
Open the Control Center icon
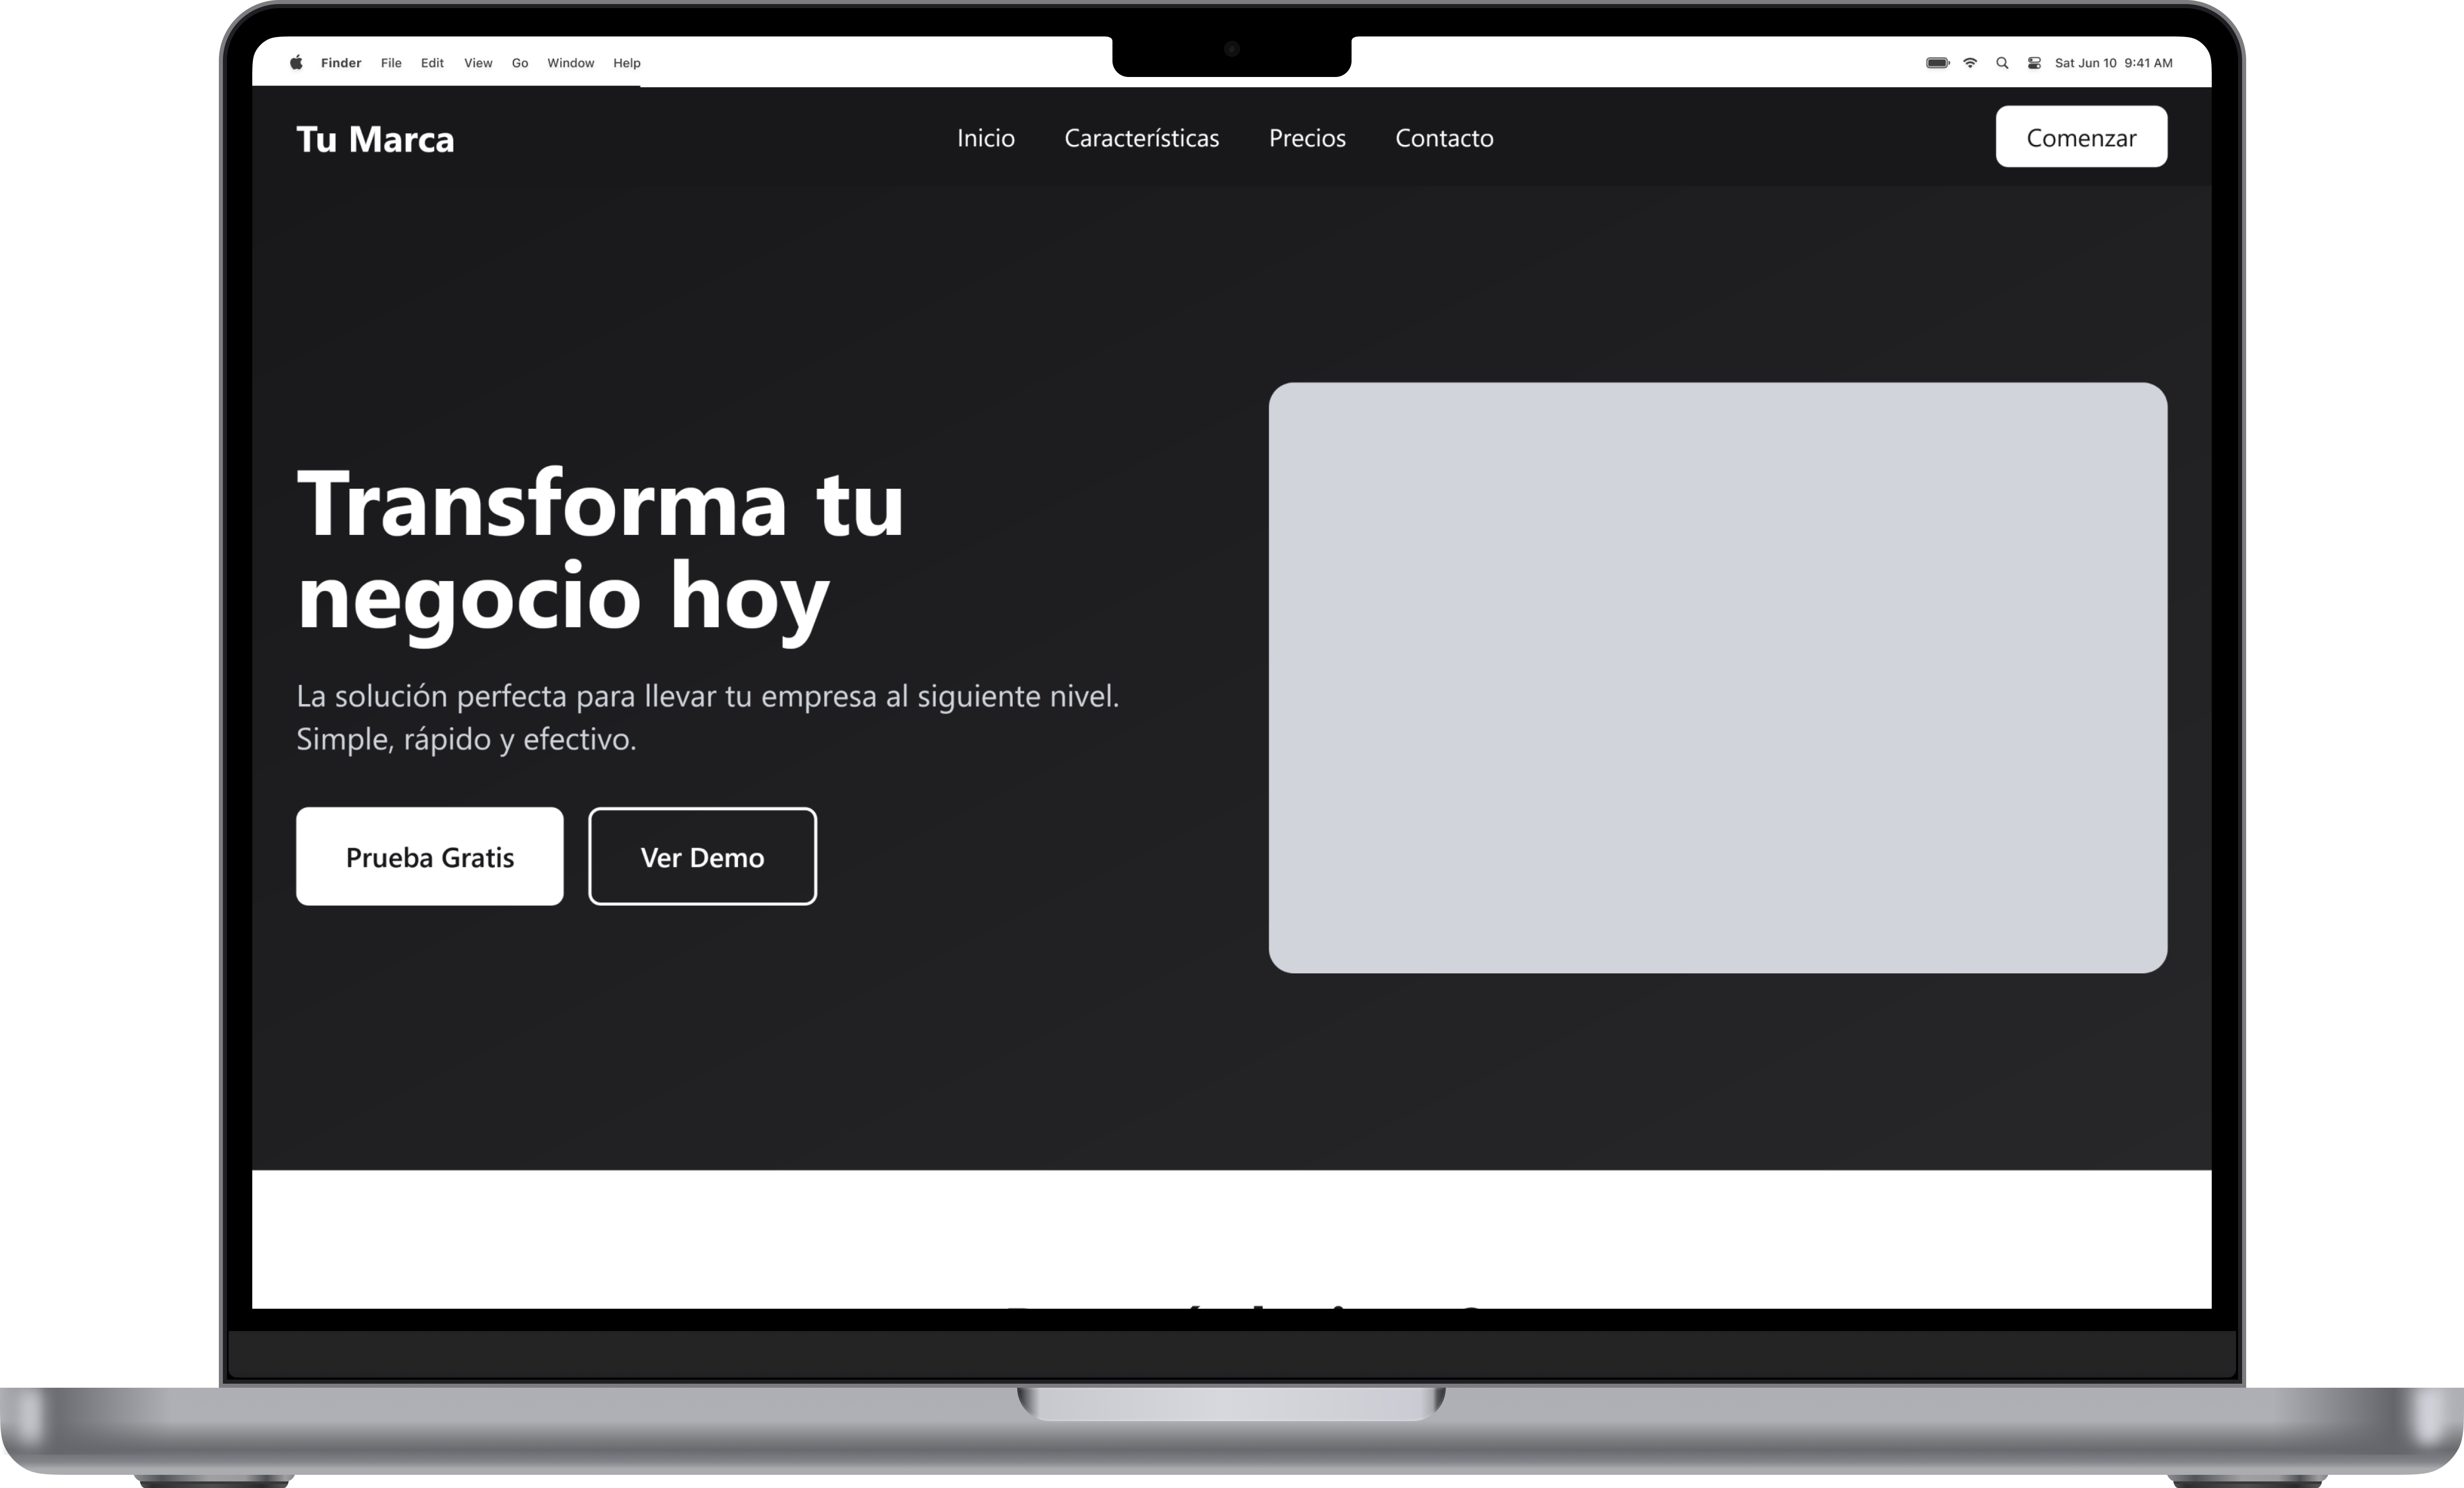[2034, 63]
